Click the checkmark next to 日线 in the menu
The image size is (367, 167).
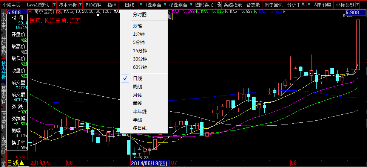click(x=125, y=79)
